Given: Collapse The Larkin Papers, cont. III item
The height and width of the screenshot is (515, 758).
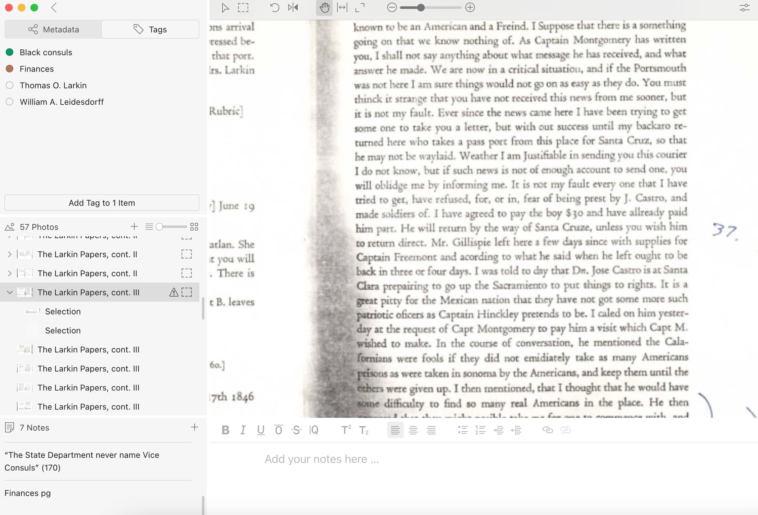Looking at the screenshot, I should 10,293.
